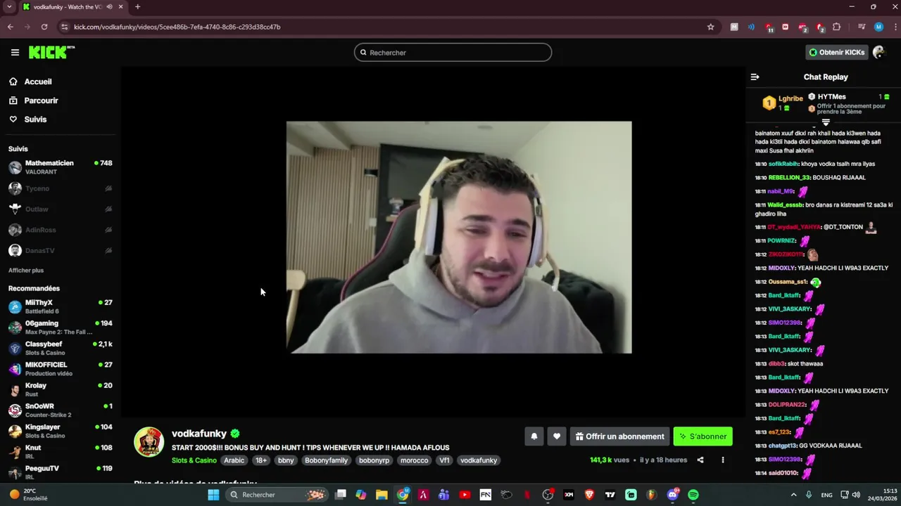This screenshot has width=901, height=506.
Task: Open the tab search dropdown arrow
Action: (x=9, y=7)
